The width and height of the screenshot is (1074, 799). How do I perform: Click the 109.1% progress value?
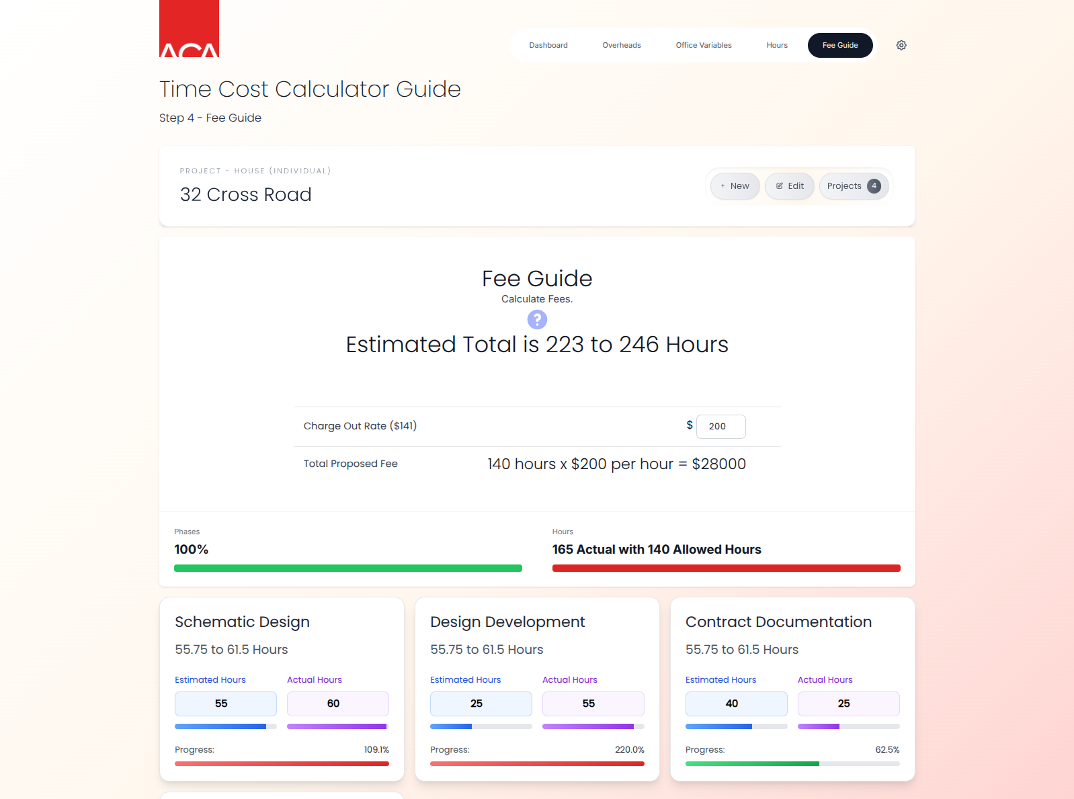click(x=376, y=750)
